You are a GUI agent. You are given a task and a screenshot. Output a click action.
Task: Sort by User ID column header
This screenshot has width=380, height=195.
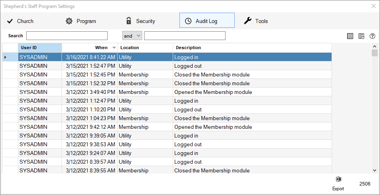coord(40,48)
